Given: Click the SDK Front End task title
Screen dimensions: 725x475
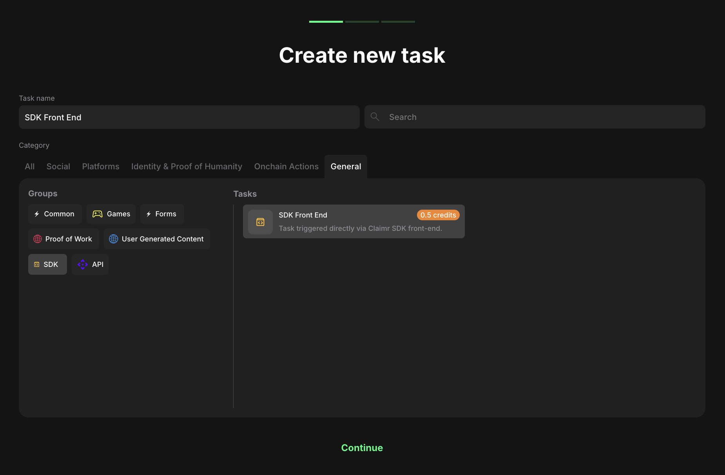Looking at the screenshot, I should 303,215.
